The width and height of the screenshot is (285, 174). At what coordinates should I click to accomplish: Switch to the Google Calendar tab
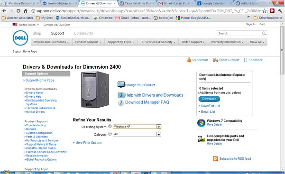[x=213, y=3]
